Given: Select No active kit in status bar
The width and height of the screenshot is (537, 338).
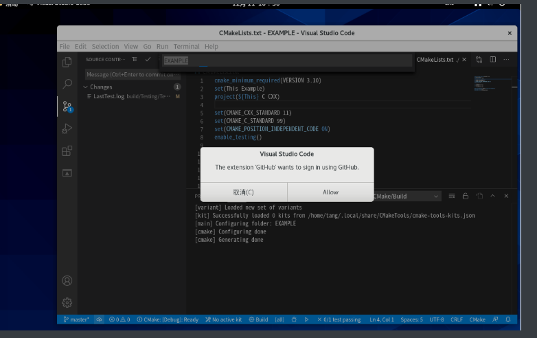Looking at the screenshot, I should tap(223, 319).
